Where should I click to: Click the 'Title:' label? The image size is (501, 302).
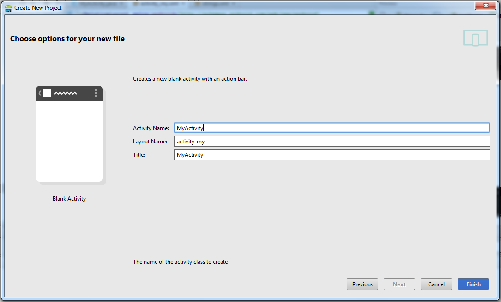click(139, 155)
